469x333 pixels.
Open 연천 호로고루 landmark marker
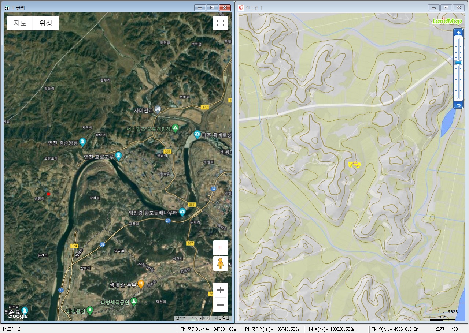118,156
